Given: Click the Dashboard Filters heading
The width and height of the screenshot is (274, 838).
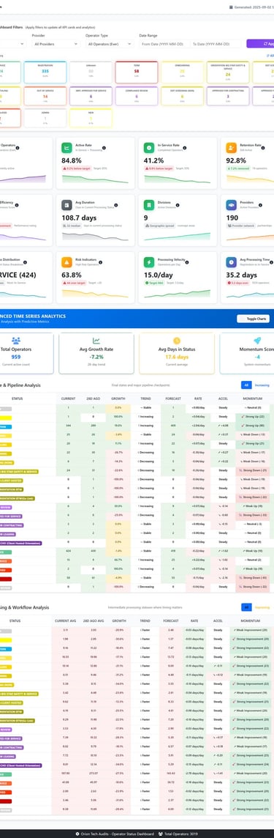Looking at the screenshot, I should 11,26.
